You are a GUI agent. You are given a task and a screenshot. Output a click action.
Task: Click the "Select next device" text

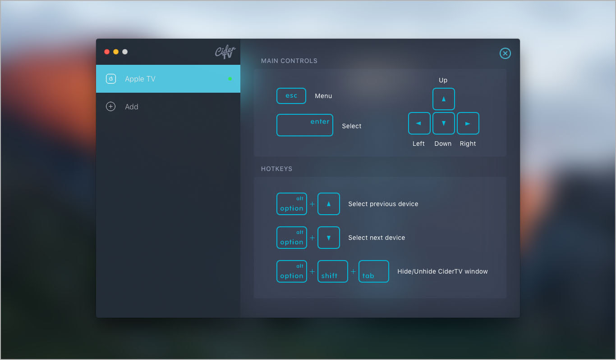(x=377, y=238)
